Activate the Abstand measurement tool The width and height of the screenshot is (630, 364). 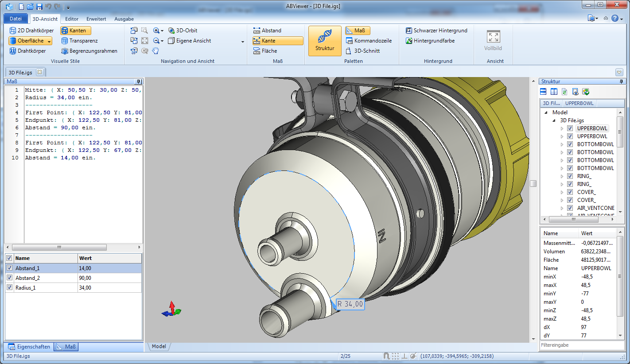(x=267, y=31)
